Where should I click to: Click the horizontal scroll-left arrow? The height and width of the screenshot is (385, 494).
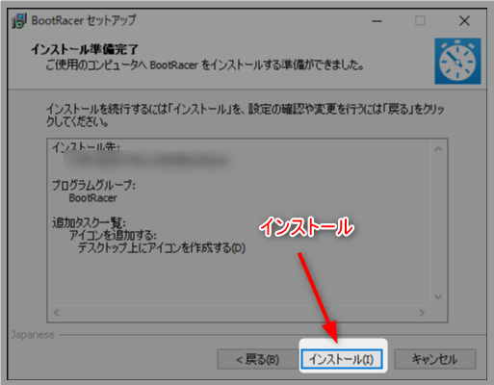coord(57,313)
